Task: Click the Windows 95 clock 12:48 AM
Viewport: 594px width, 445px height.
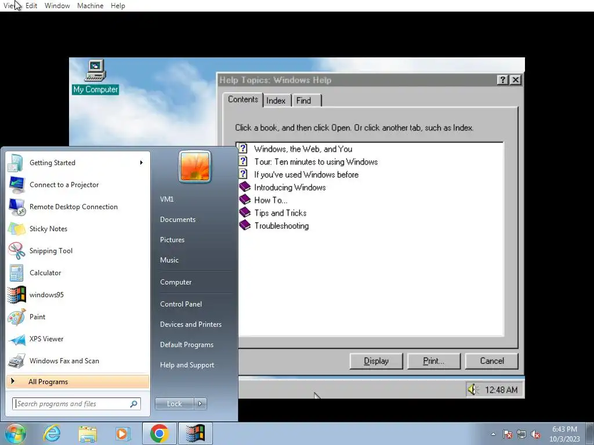Action: pyautogui.click(x=501, y=390)
